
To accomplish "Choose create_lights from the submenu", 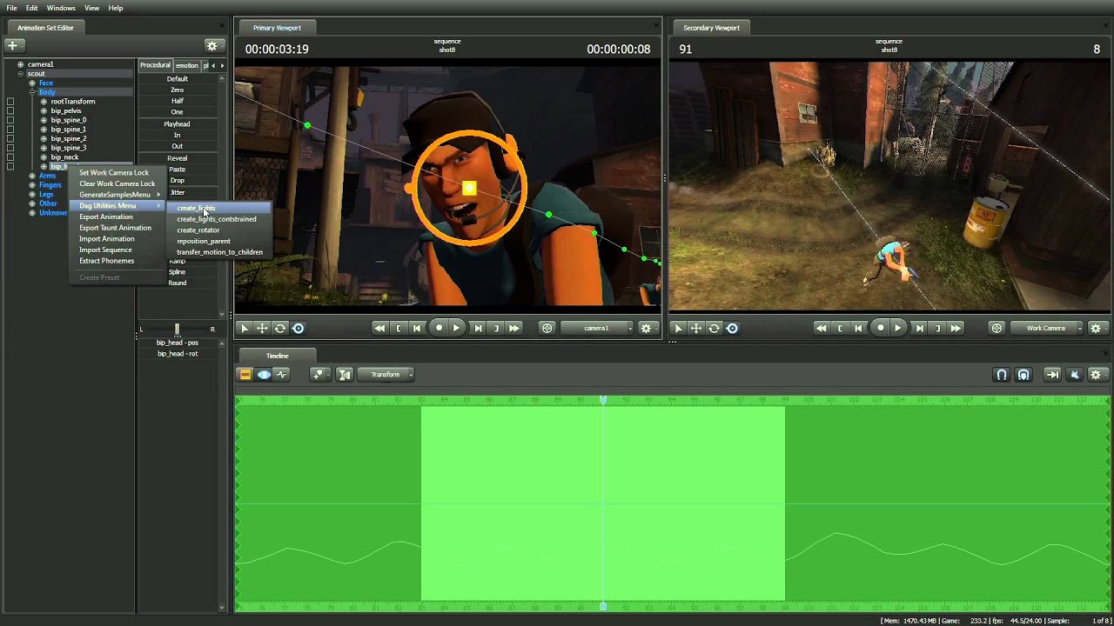I will [x=218, y=208].
